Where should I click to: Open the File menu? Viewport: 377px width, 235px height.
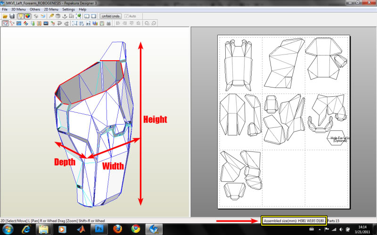tap(4, 9)
